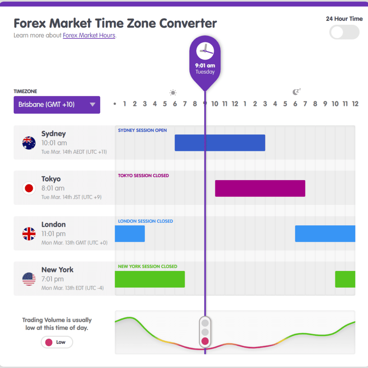
Task: Toggle the 24 Hour Time switch
Action: (344, 33)
